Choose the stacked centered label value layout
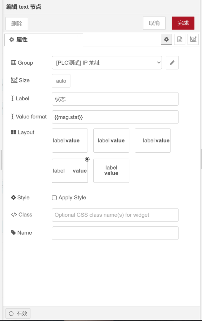 pos(111,171)
